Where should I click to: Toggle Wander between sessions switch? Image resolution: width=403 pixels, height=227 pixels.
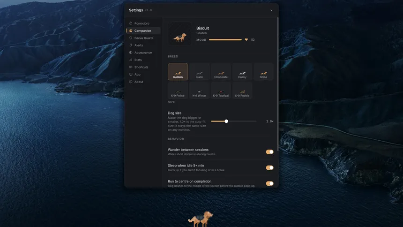pos(269,152)
